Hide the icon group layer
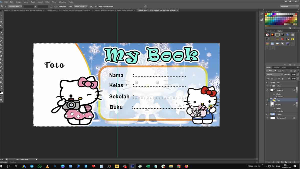 (267, 83)
